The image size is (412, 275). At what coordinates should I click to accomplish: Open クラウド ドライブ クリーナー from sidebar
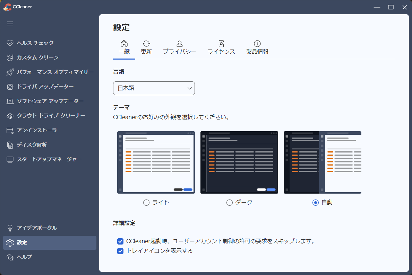51,116
